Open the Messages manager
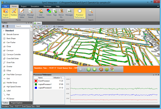The image size is (161, 109). tap(69, 12)
